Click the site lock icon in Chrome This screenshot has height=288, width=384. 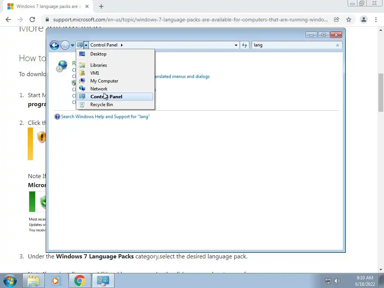point(47,19)
